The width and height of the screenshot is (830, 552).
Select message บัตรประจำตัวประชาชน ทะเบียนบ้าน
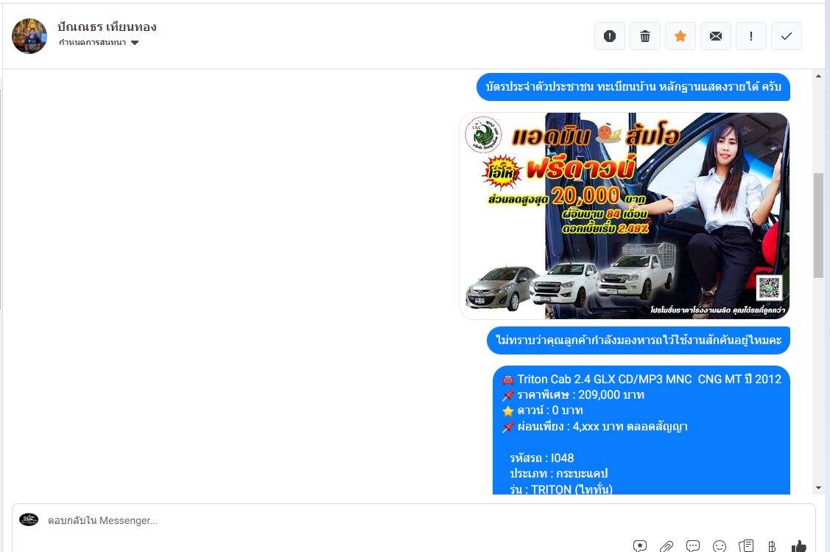633,87
